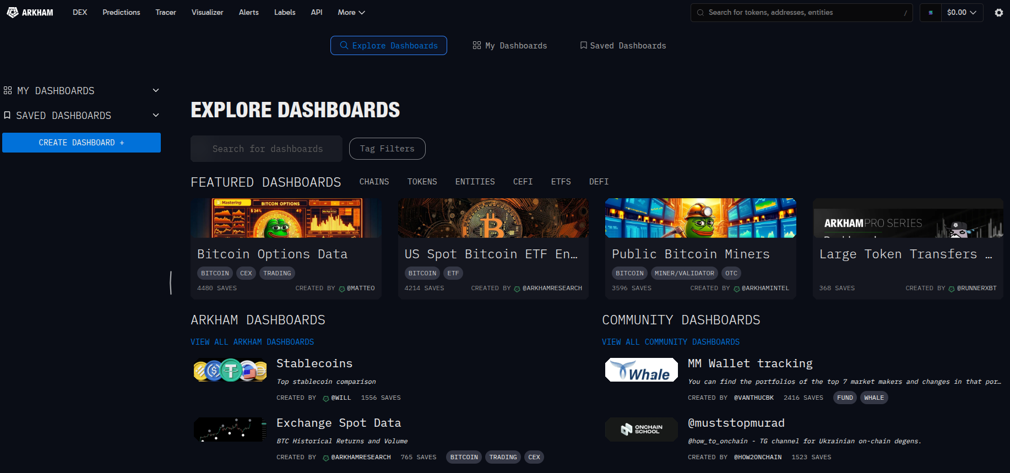Click the Search for dashboards field
The image size is (1010, 473).
tap(267, 149)
